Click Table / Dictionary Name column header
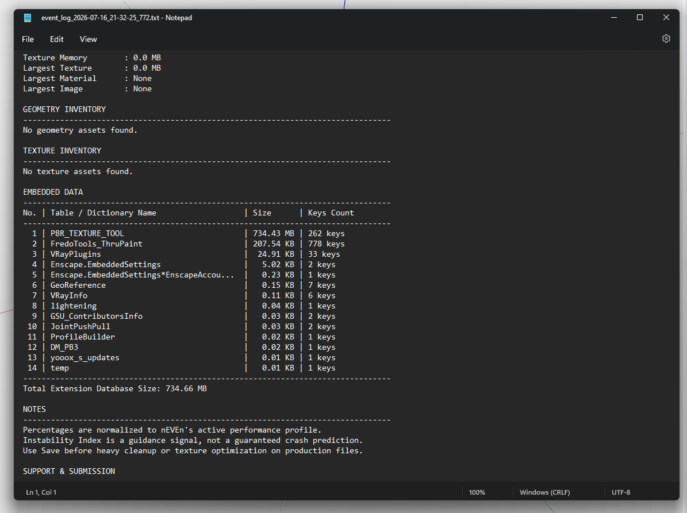Viewport: 687px width, 513px height. pos(103,213)
